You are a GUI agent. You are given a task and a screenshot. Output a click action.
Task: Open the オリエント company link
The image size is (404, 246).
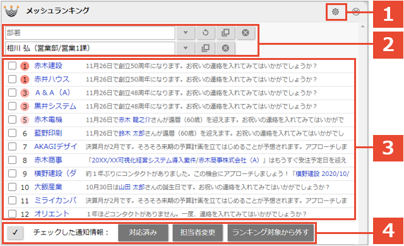coord(52,214)
